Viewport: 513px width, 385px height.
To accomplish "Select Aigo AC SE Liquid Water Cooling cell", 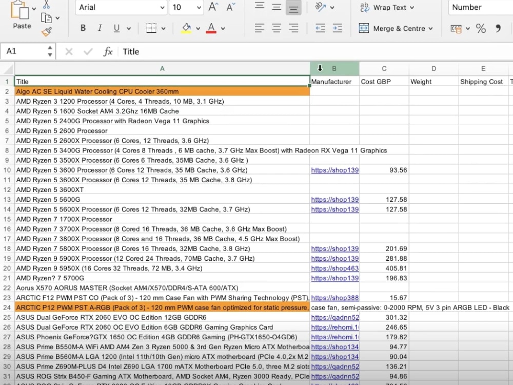I will (162, 91).
